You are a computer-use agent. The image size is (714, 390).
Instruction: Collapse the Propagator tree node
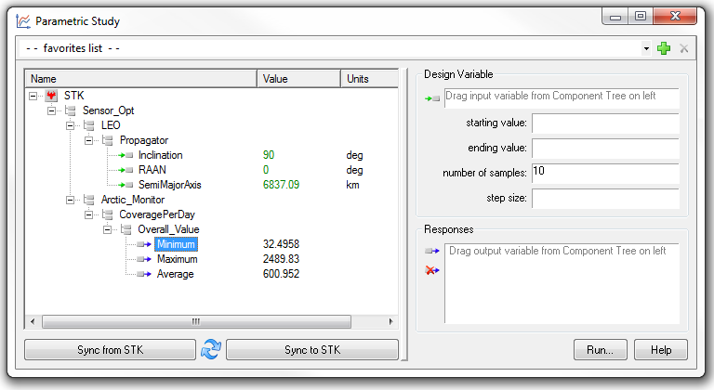pos(89,140)
